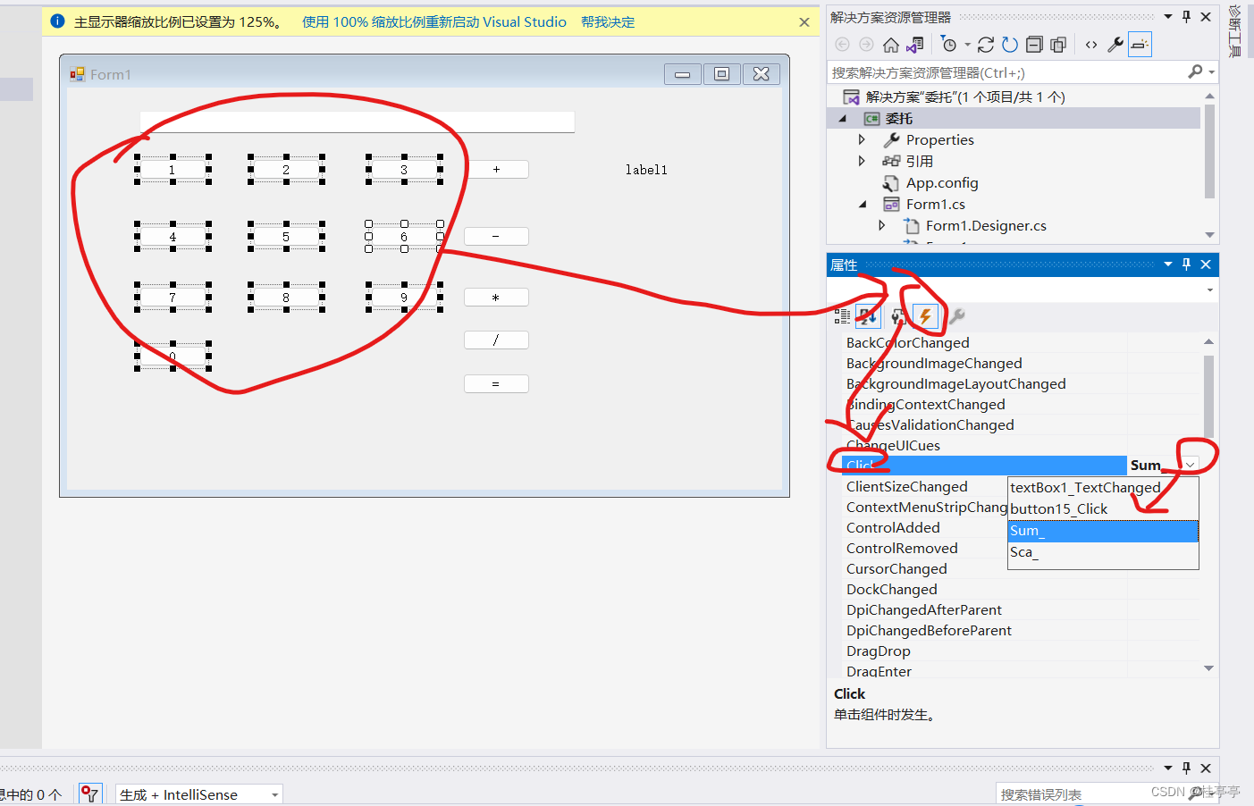The width and height of the screenshot is (1254, 806).
Task: Open search options dropdown arrow
Action: coord(1212,72)
